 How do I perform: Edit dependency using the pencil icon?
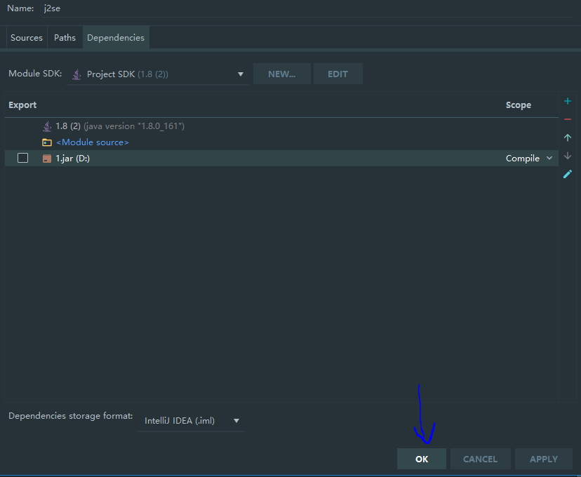pyautogui.click(x=567, y=174)
